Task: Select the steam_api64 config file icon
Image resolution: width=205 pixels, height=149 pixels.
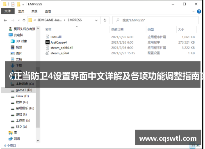Action: click(48, 53)
